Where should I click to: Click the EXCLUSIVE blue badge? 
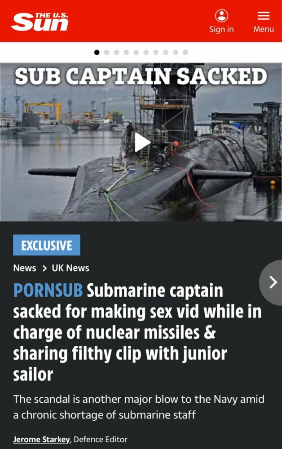[x=47, y=245]
